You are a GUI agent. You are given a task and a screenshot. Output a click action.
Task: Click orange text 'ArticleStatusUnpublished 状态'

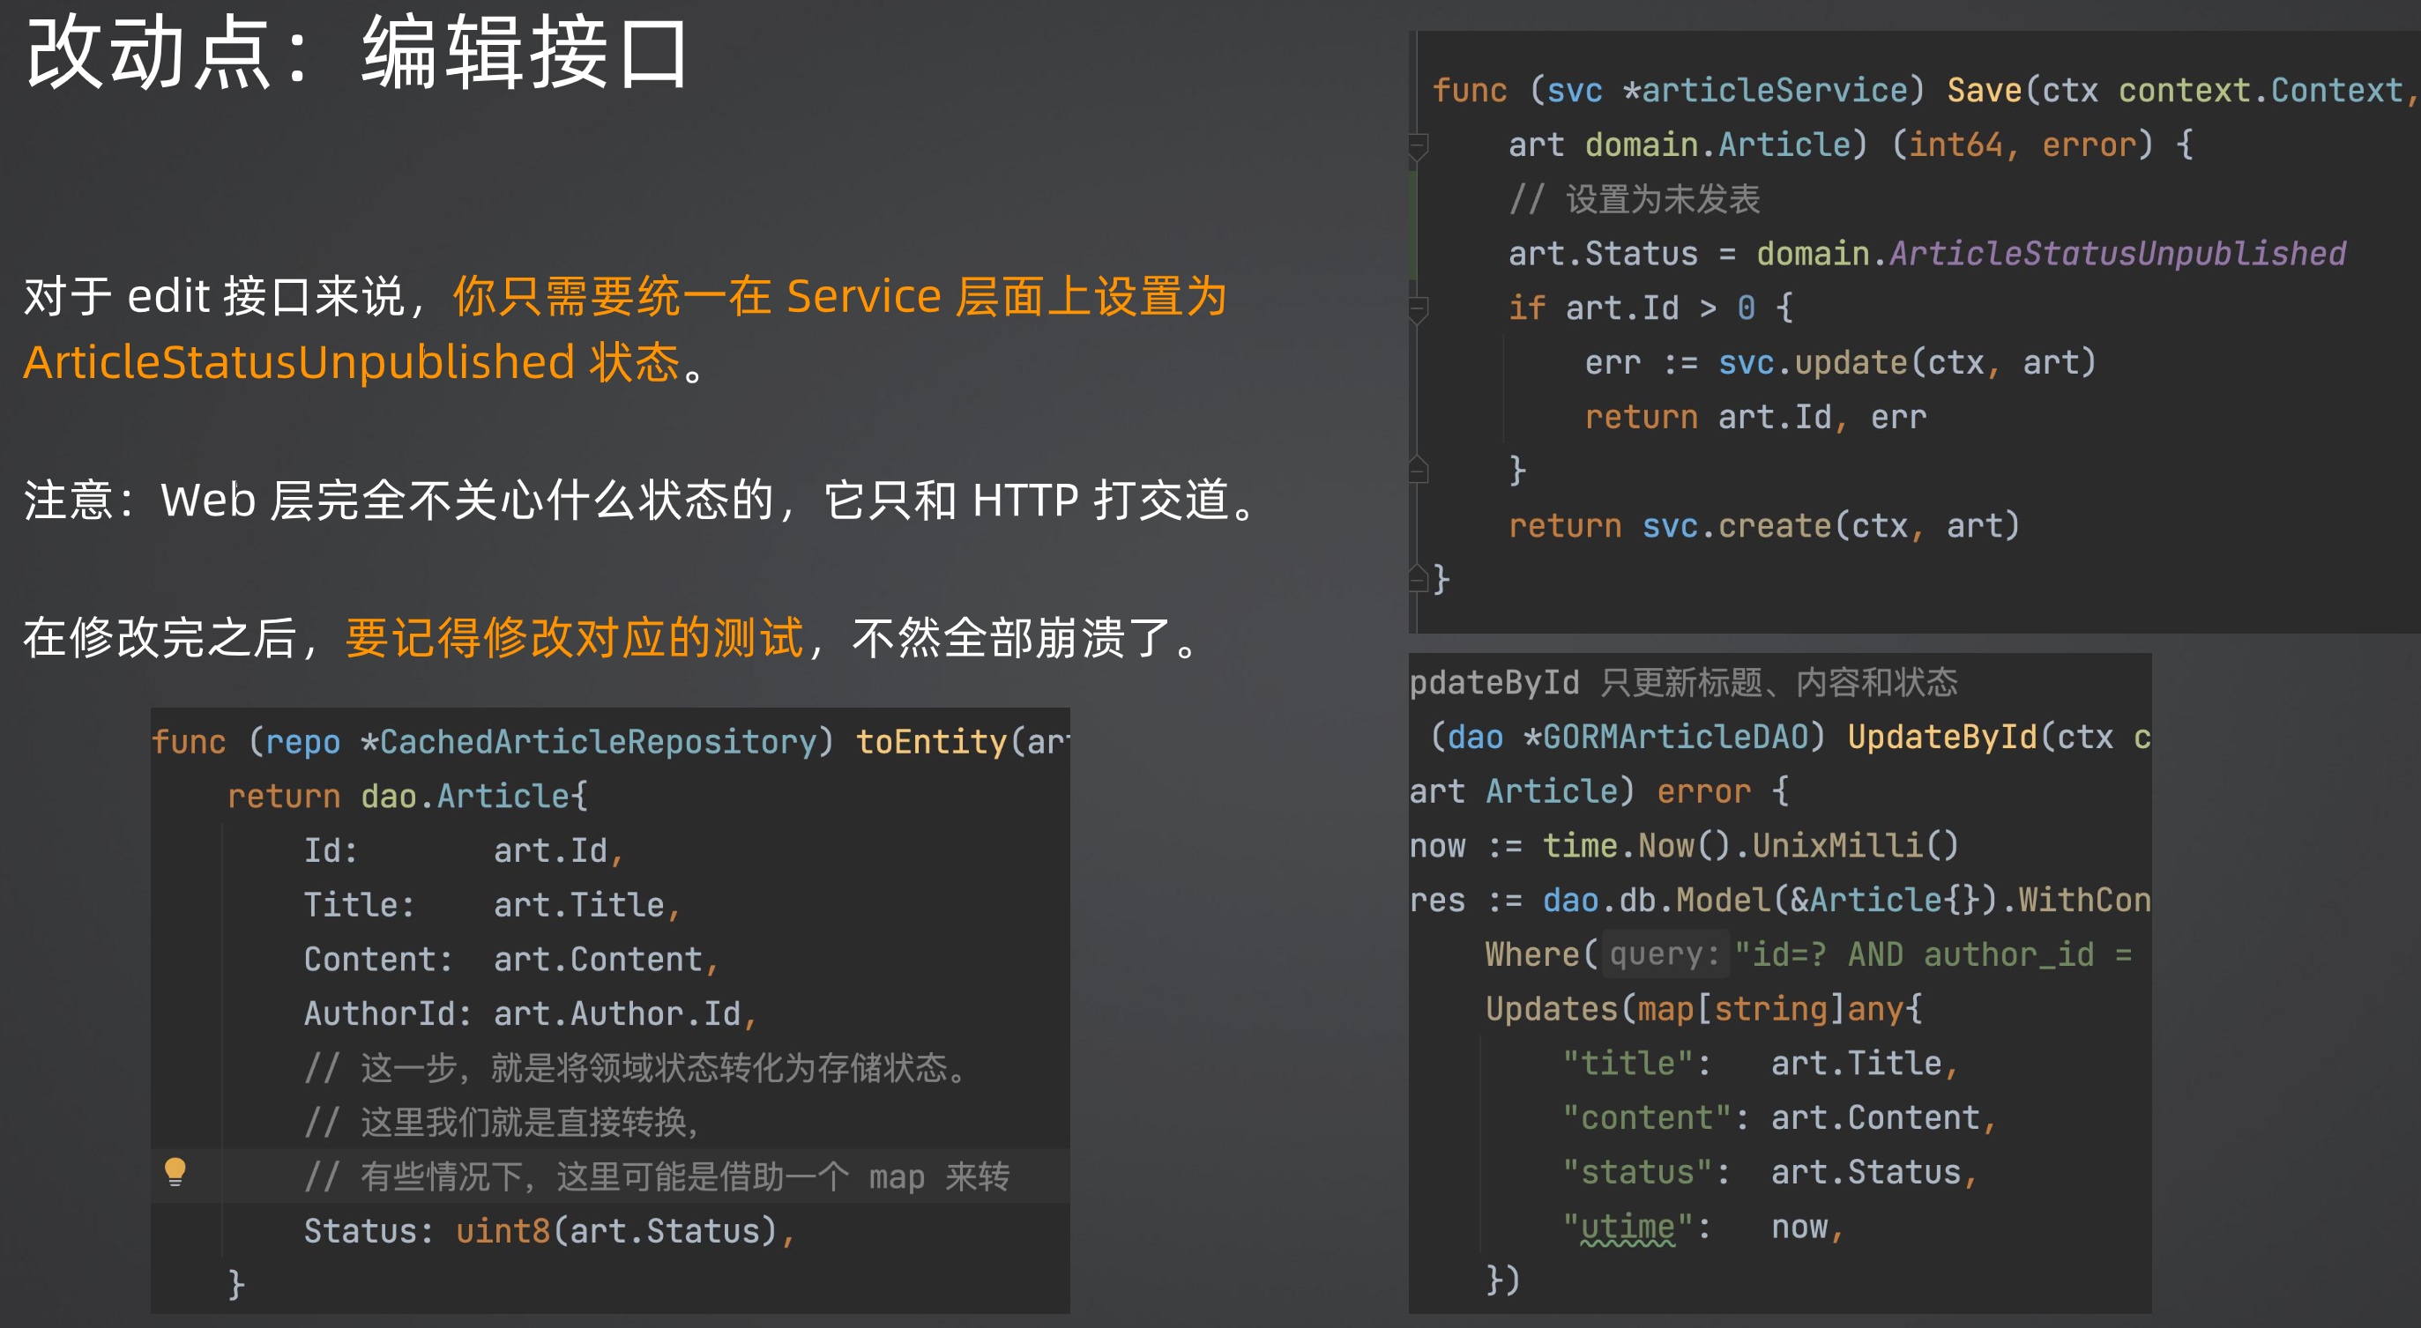(x=351, y=363)
